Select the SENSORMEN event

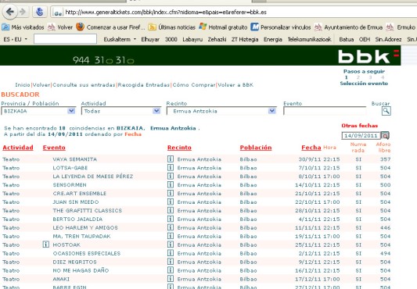tap(70, 185)
